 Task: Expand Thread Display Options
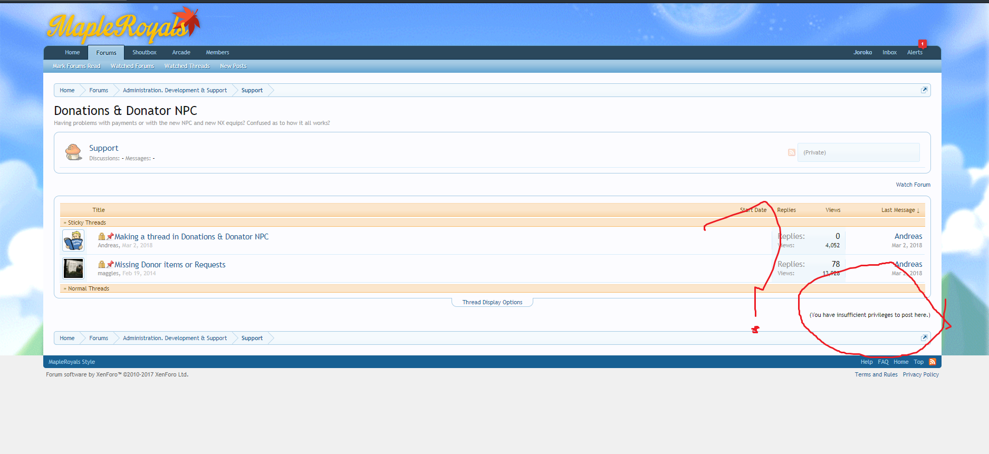click(x=492, y=302)
